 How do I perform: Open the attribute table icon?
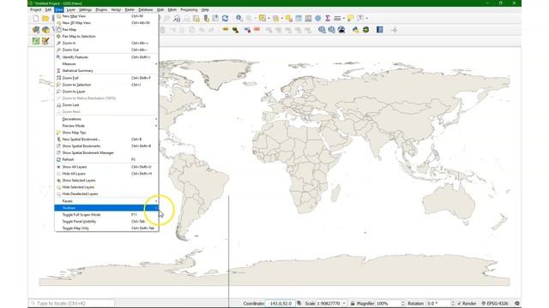(x=299, y=18)
